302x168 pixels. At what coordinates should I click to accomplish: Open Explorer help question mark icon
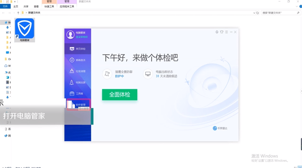tap(301, 6)
